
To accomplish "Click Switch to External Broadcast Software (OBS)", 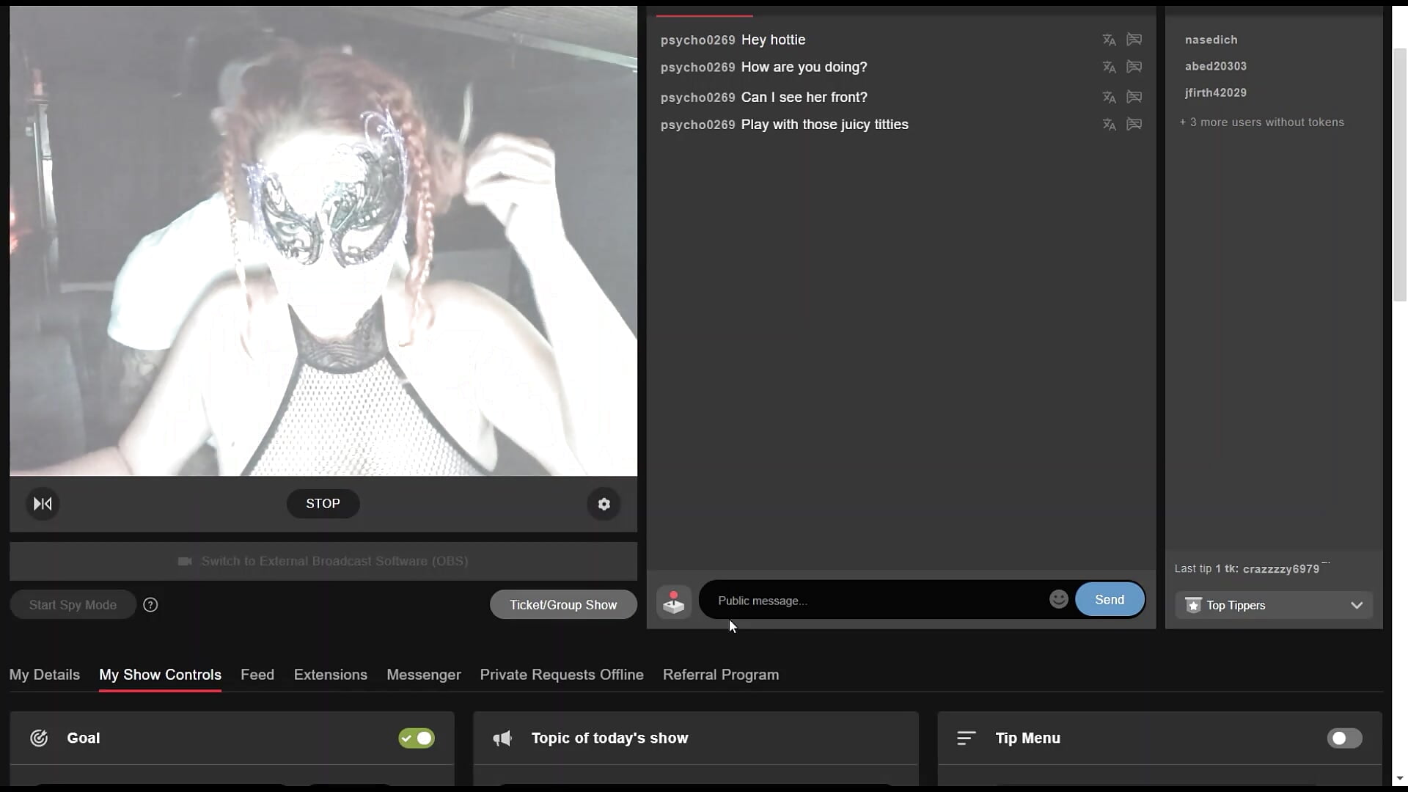I will point(323,561).
